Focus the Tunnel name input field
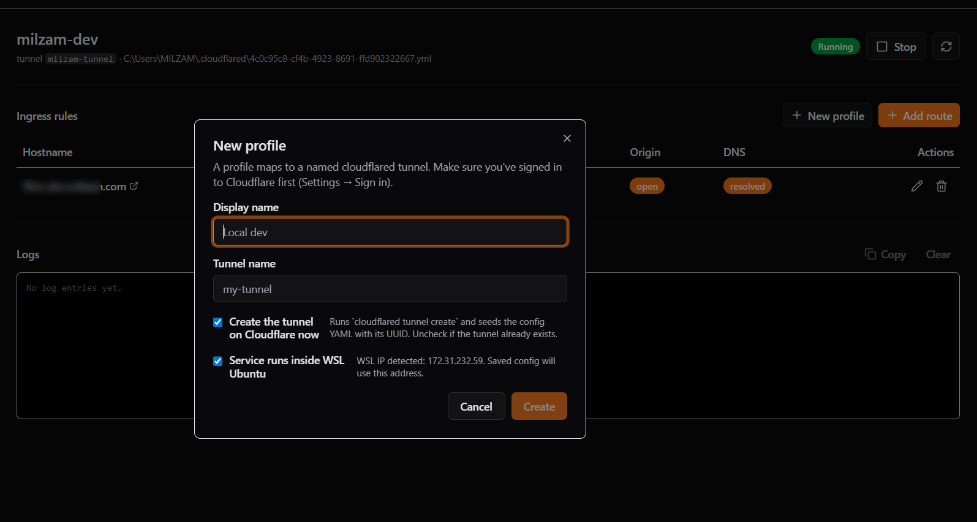This screenshot has height=522, width=977. tap(390, 289)
